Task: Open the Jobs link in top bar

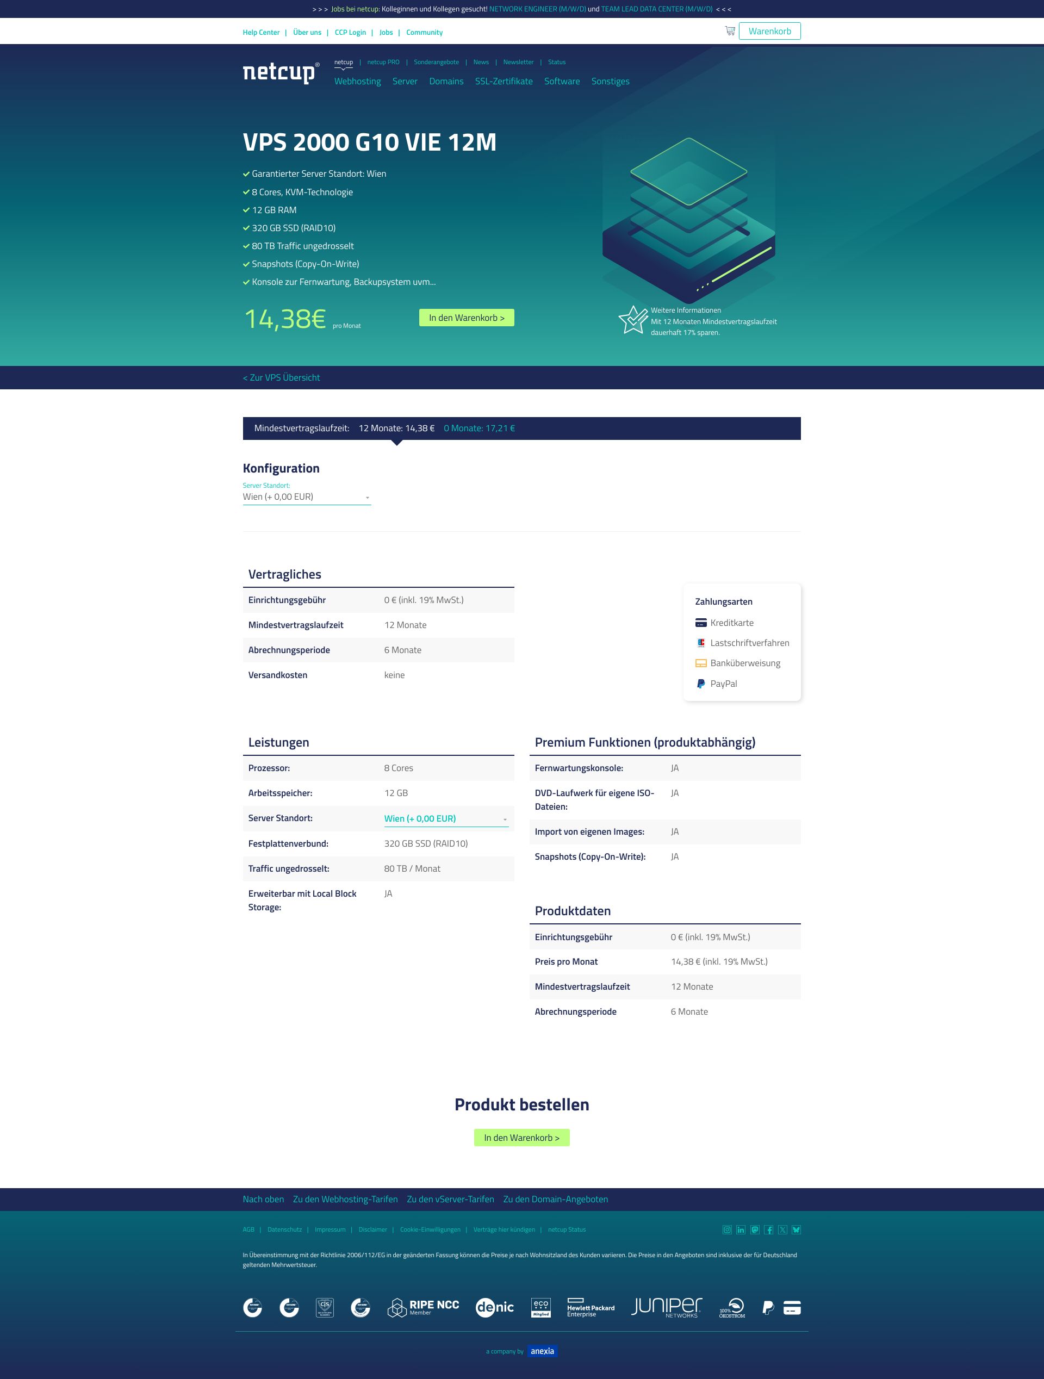Action: (x=386, y=33)
